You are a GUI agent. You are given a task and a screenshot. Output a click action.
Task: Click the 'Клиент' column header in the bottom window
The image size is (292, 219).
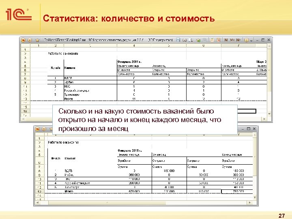pyautogui.click(x=70, y=159)
